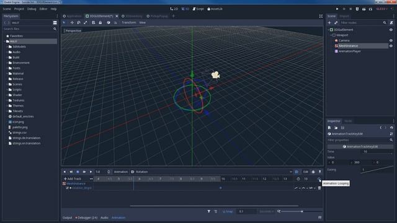Screen dimensions: 397x223
Task: Collapse the Viewport node in scene tree
Action: coord(331,35)
